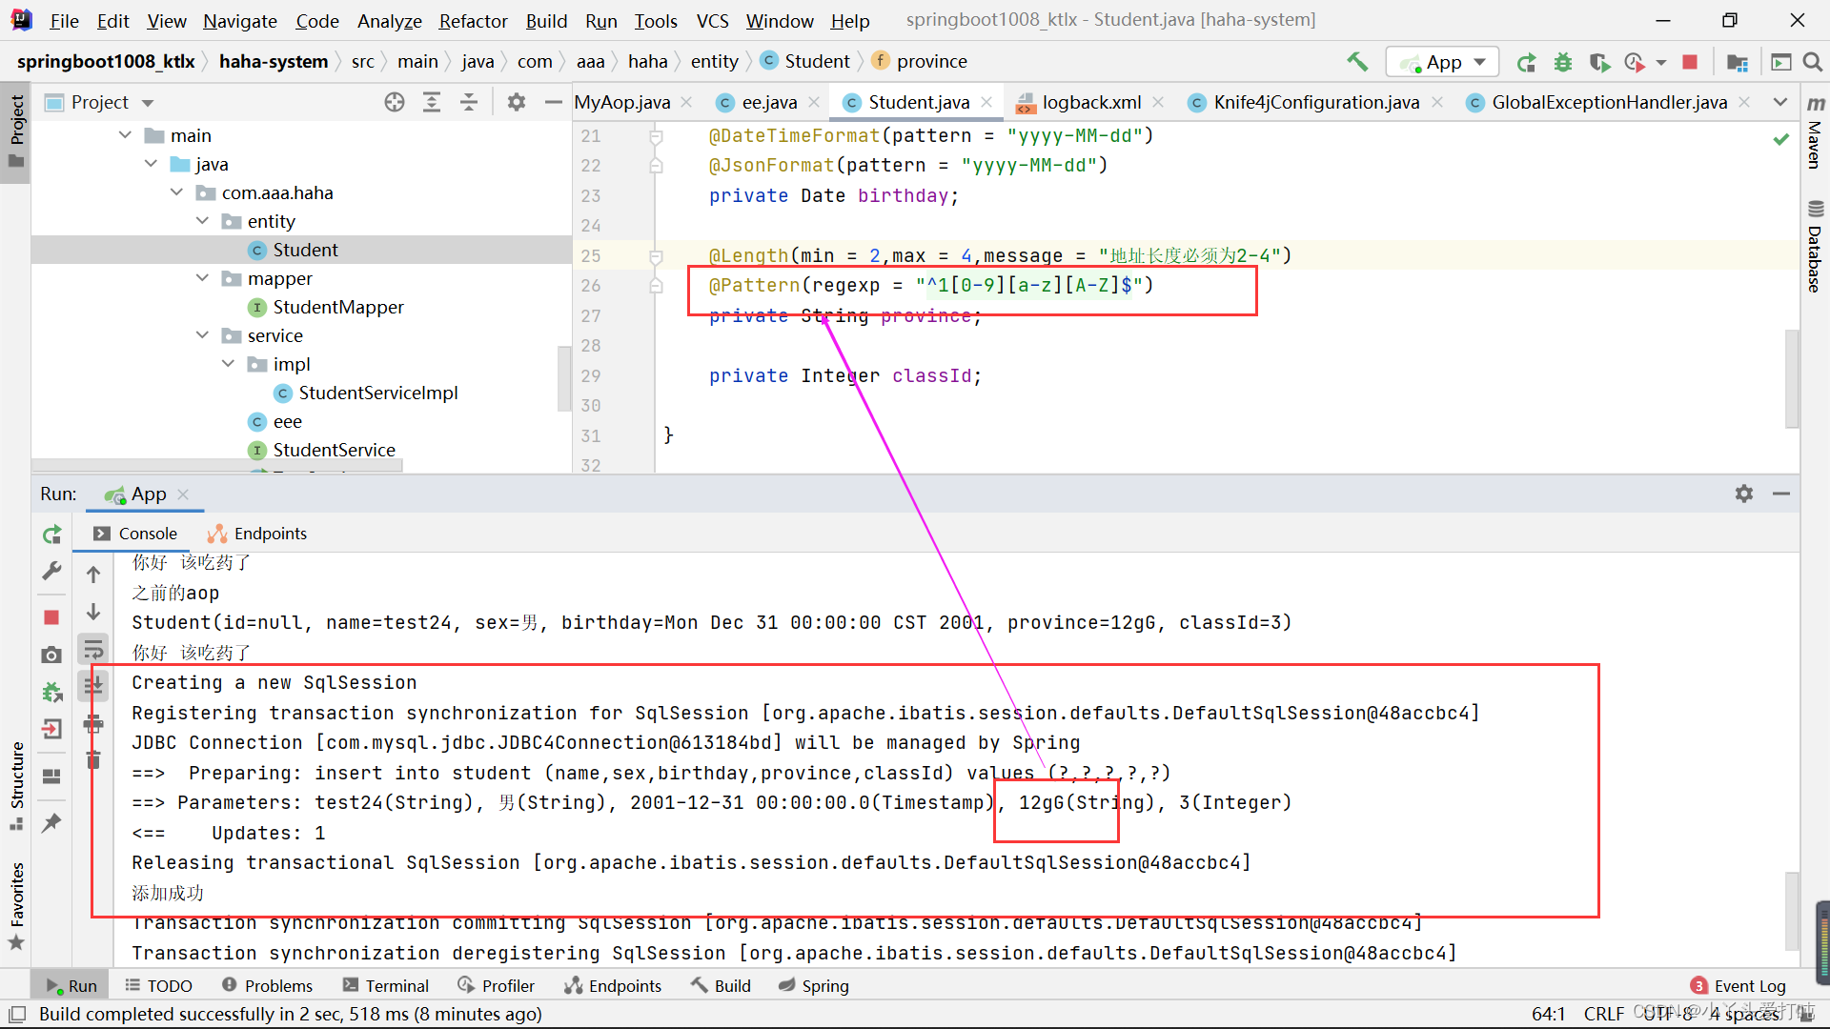Click the console vertical scrollbar
The height and width of the screenshot is (1029, 1830).
(x=1792, y=910)
